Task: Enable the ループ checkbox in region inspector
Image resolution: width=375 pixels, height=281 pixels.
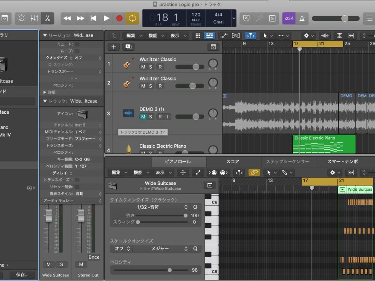Action: [77, 51]
